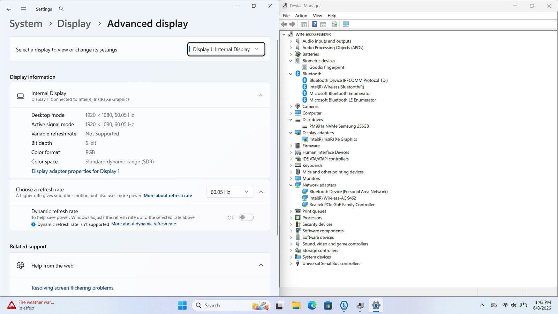Expand the Universal Serial Bus controllers node

point(291,264)
